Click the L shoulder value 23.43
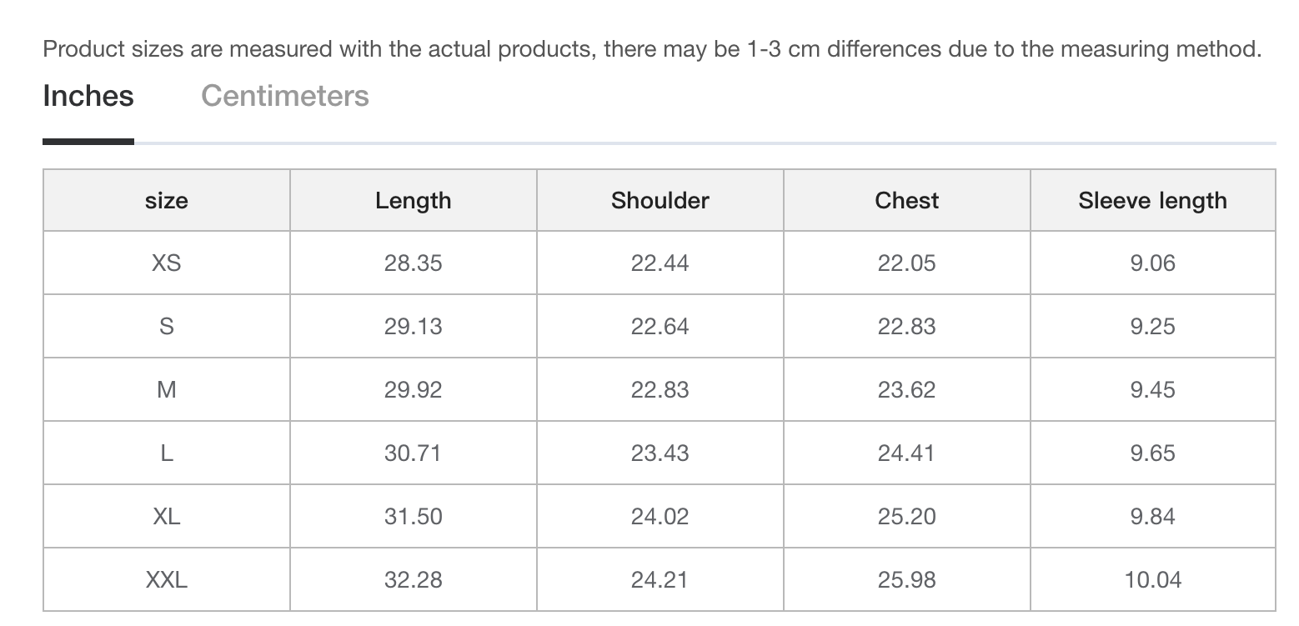The width and height of the screenshot is (1299, 626). tap(660, 453)
